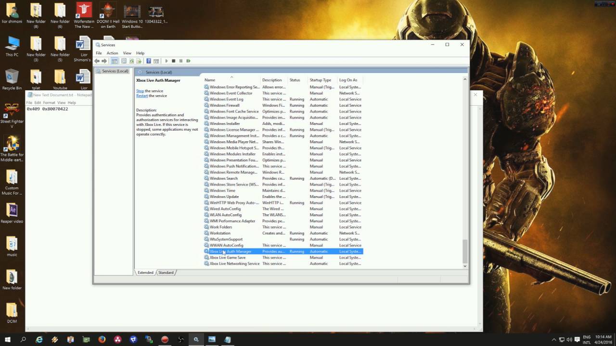616x346 pixels.
Task: Click the Export List toolbar icon
Action: coord(139,61)
